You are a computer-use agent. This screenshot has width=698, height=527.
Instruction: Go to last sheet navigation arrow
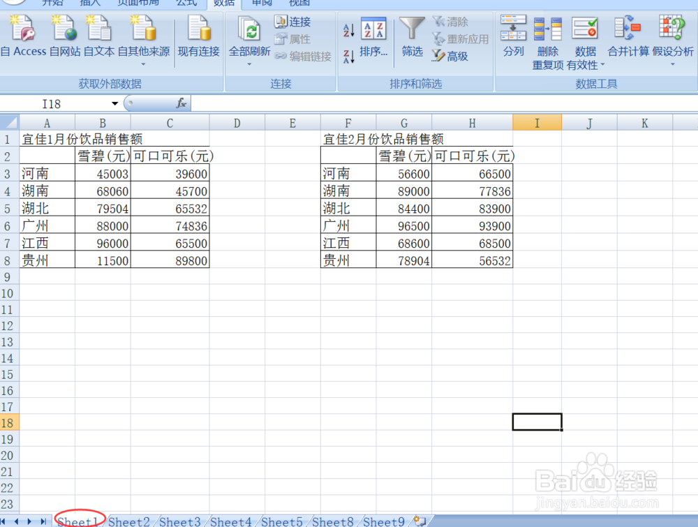tap(43, 521)
